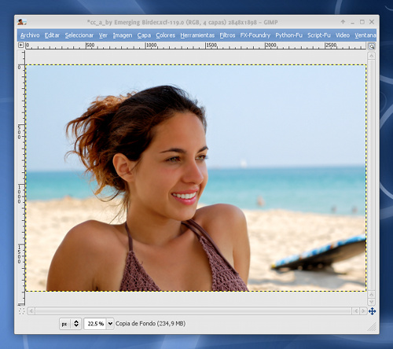Screen dimensions: 393x349
Task: Click the window icon in the title bar
Action: pyautogui.click(x=22, y=22)
